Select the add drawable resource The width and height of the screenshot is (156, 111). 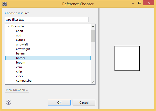pyautogui.click(x=19, y=35)
